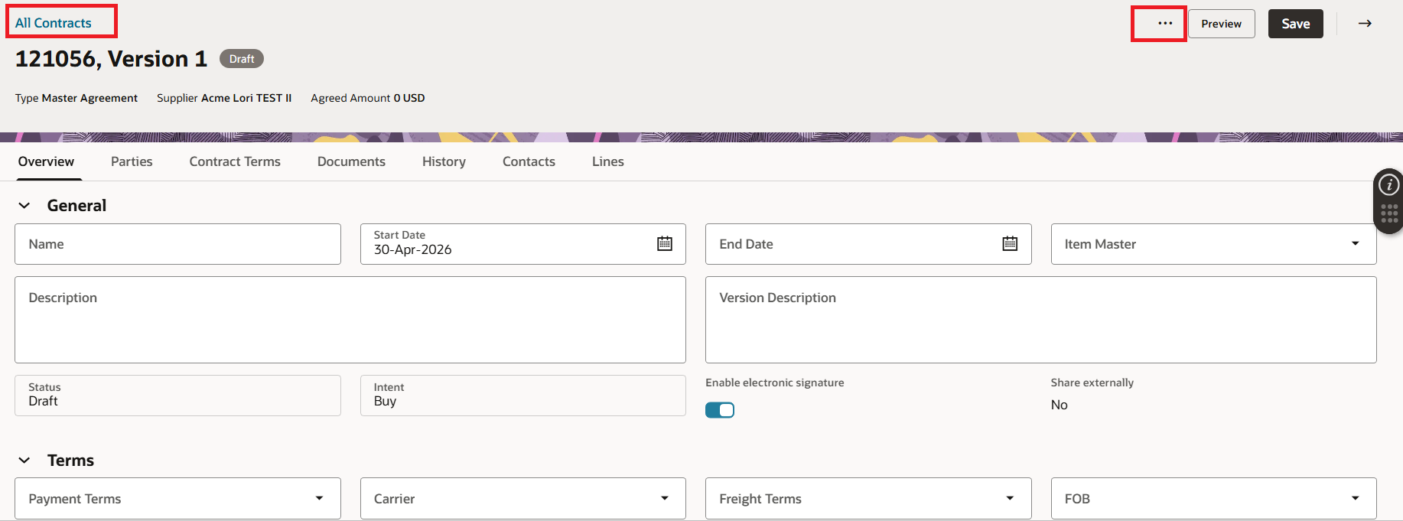
Task: Open the Freight Terms dropdown
Action: coord(868,499)
